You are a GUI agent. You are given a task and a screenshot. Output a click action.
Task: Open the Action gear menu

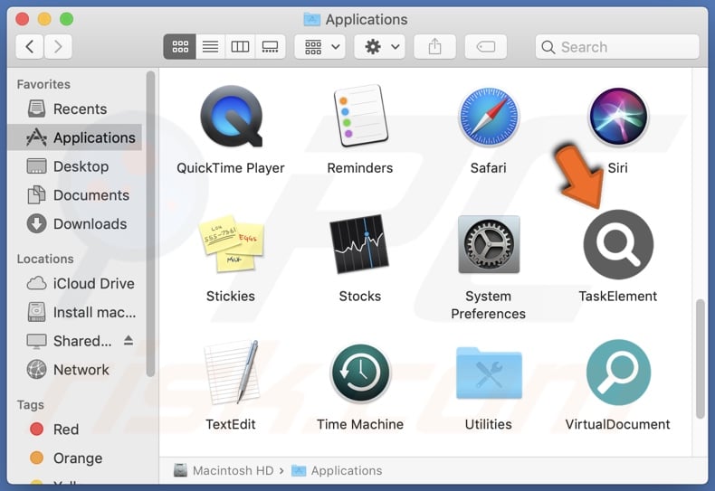[x=380, y=46]
